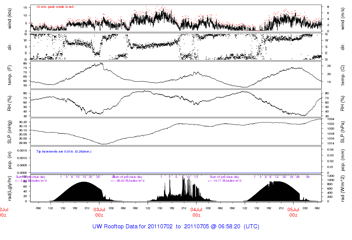Screen dimensions: 352x240
Task: Select 'Tip increments are 0.01in. (0.254mm.)' text
Action: pyautogui.click(x=64, y=152)
